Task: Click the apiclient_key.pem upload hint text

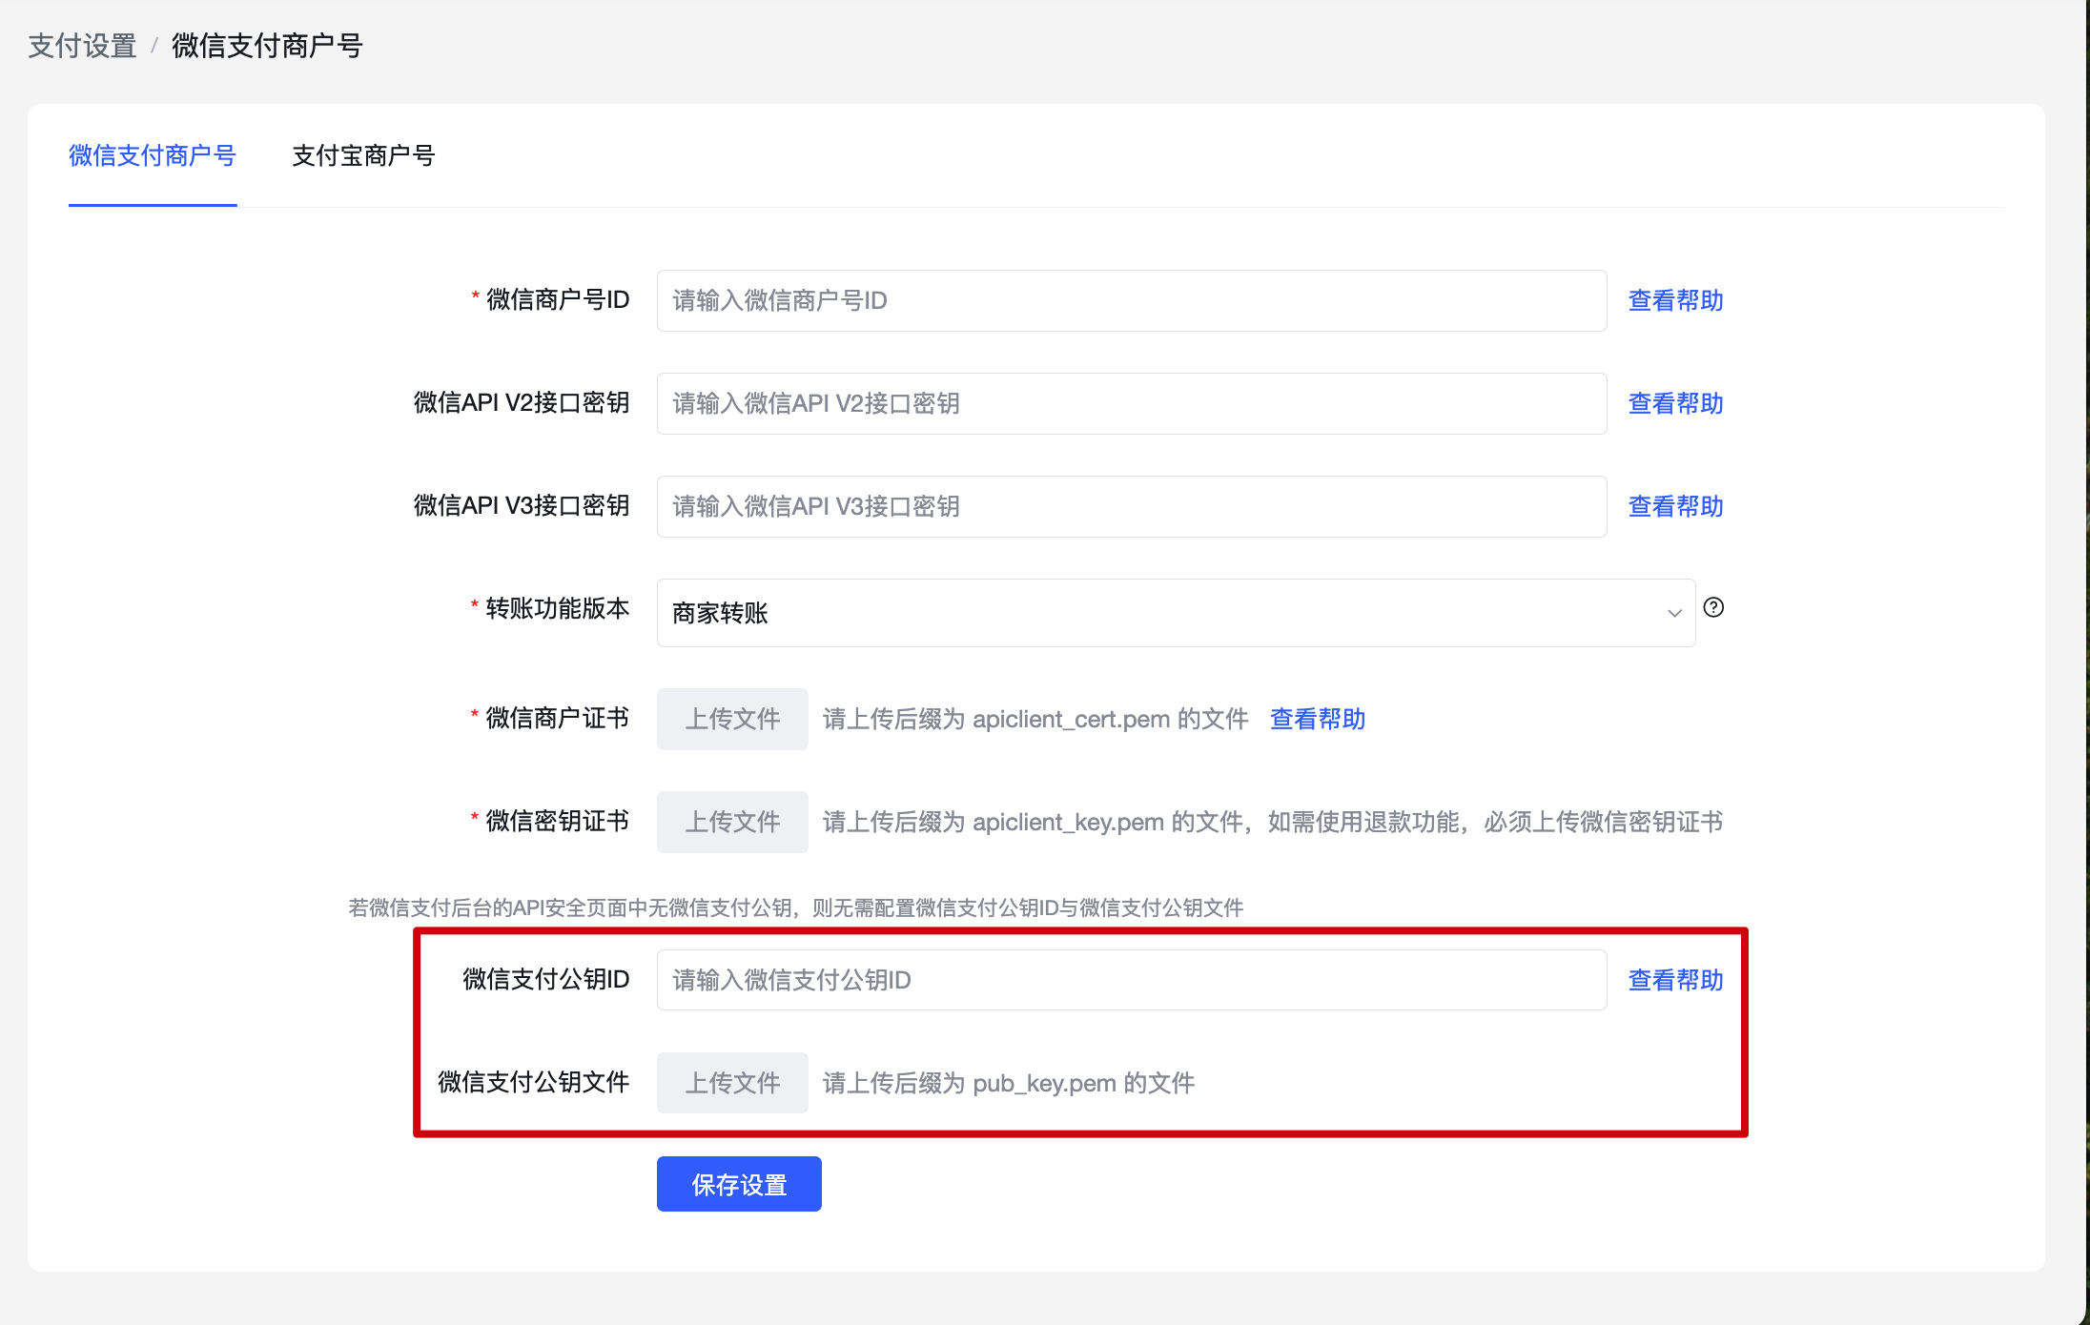Action: [1273, 823]
